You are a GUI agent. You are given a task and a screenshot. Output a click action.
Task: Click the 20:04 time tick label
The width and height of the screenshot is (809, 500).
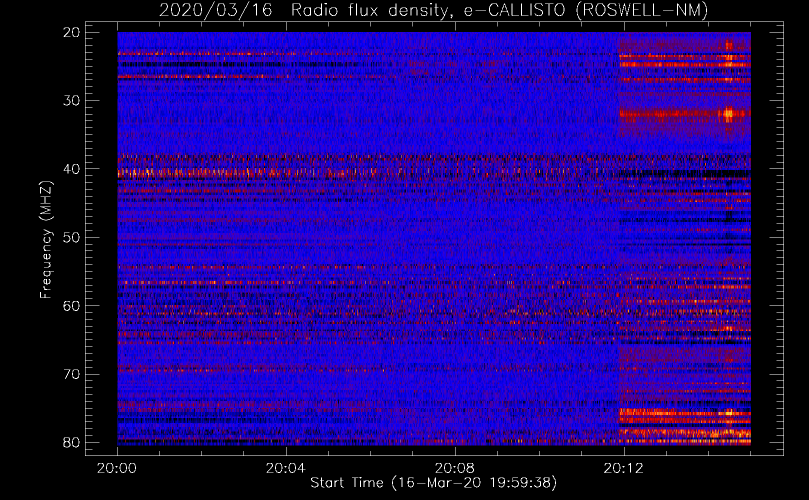click(x=285, y=468)
